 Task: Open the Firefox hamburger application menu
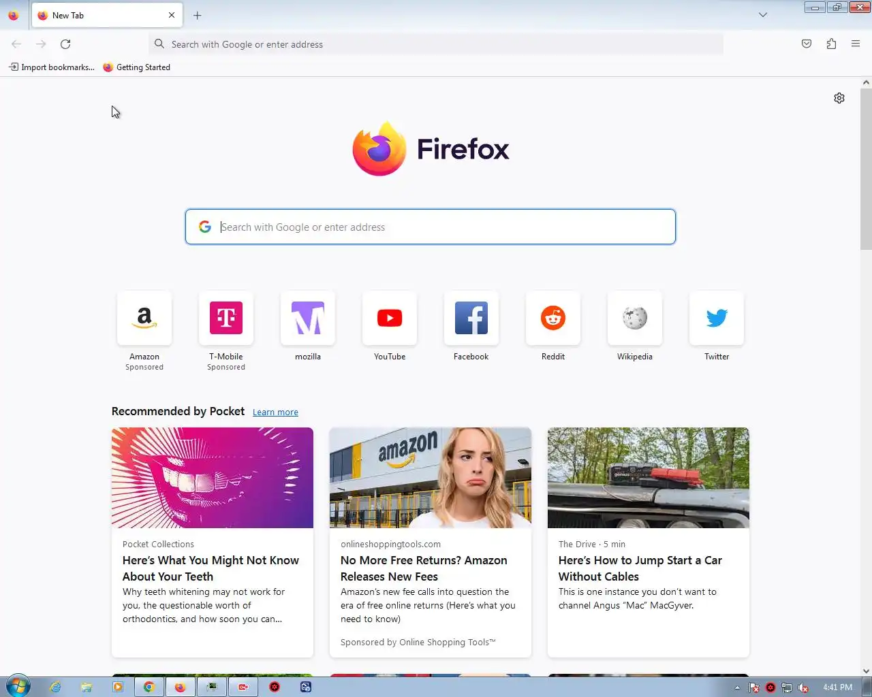coord(856,44)
